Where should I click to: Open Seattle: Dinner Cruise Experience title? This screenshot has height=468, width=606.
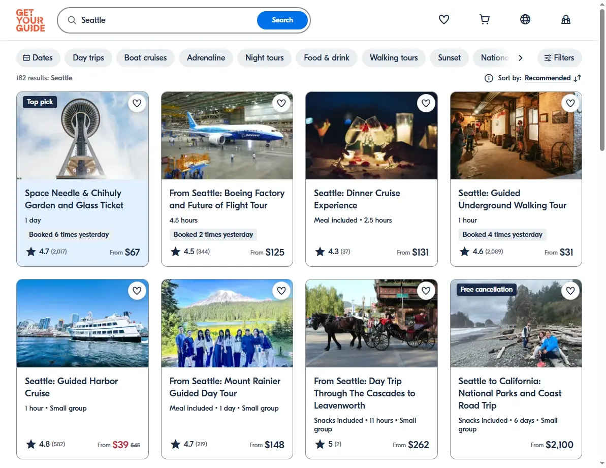357,199
